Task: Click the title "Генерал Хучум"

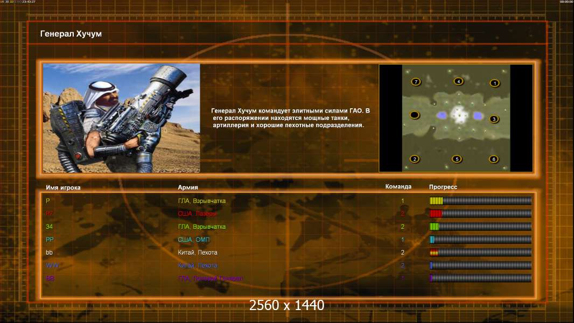Action: click(71, 34)
